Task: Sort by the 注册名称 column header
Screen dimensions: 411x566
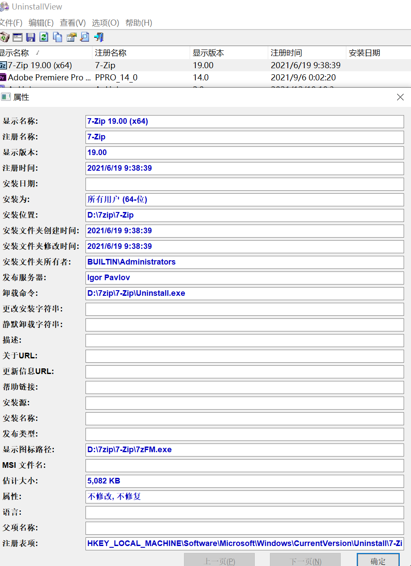Action: [141, 53]
